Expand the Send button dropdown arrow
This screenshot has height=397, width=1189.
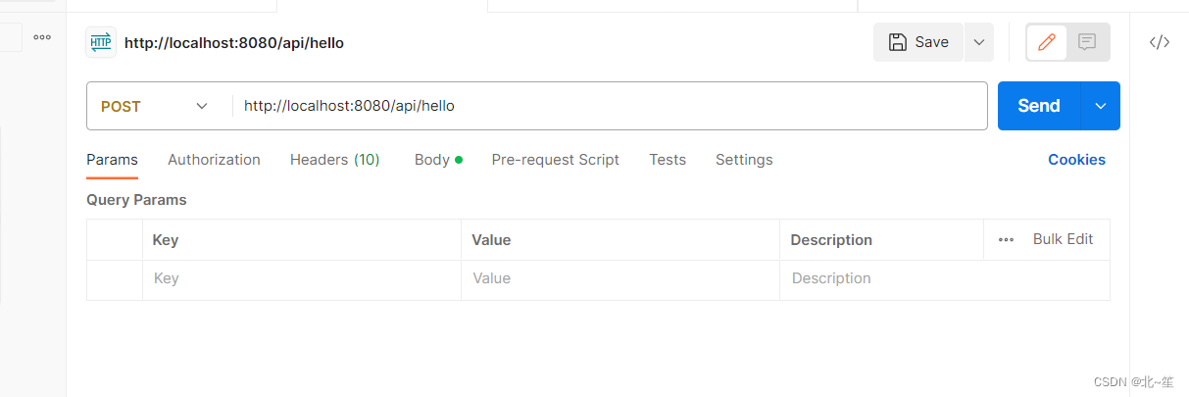pyautogui.click(x=1100, y=106)
